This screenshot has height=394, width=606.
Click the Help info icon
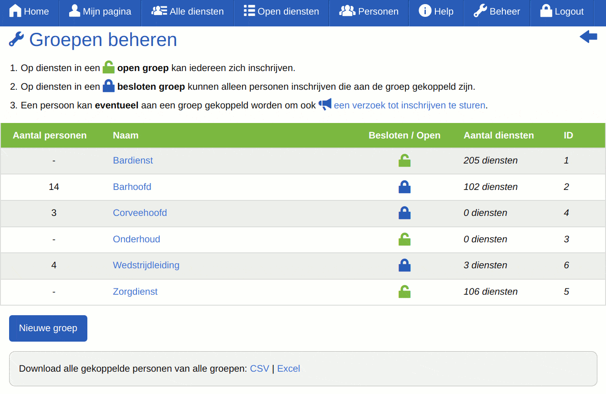[x=426, y=11]
